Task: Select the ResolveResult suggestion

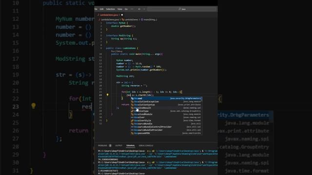Action: [166, 108]
